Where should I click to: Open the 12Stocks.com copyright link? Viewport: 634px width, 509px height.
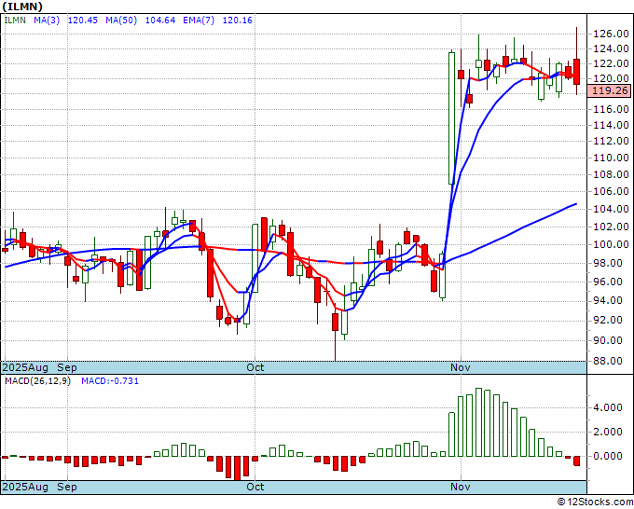(595, 502)
